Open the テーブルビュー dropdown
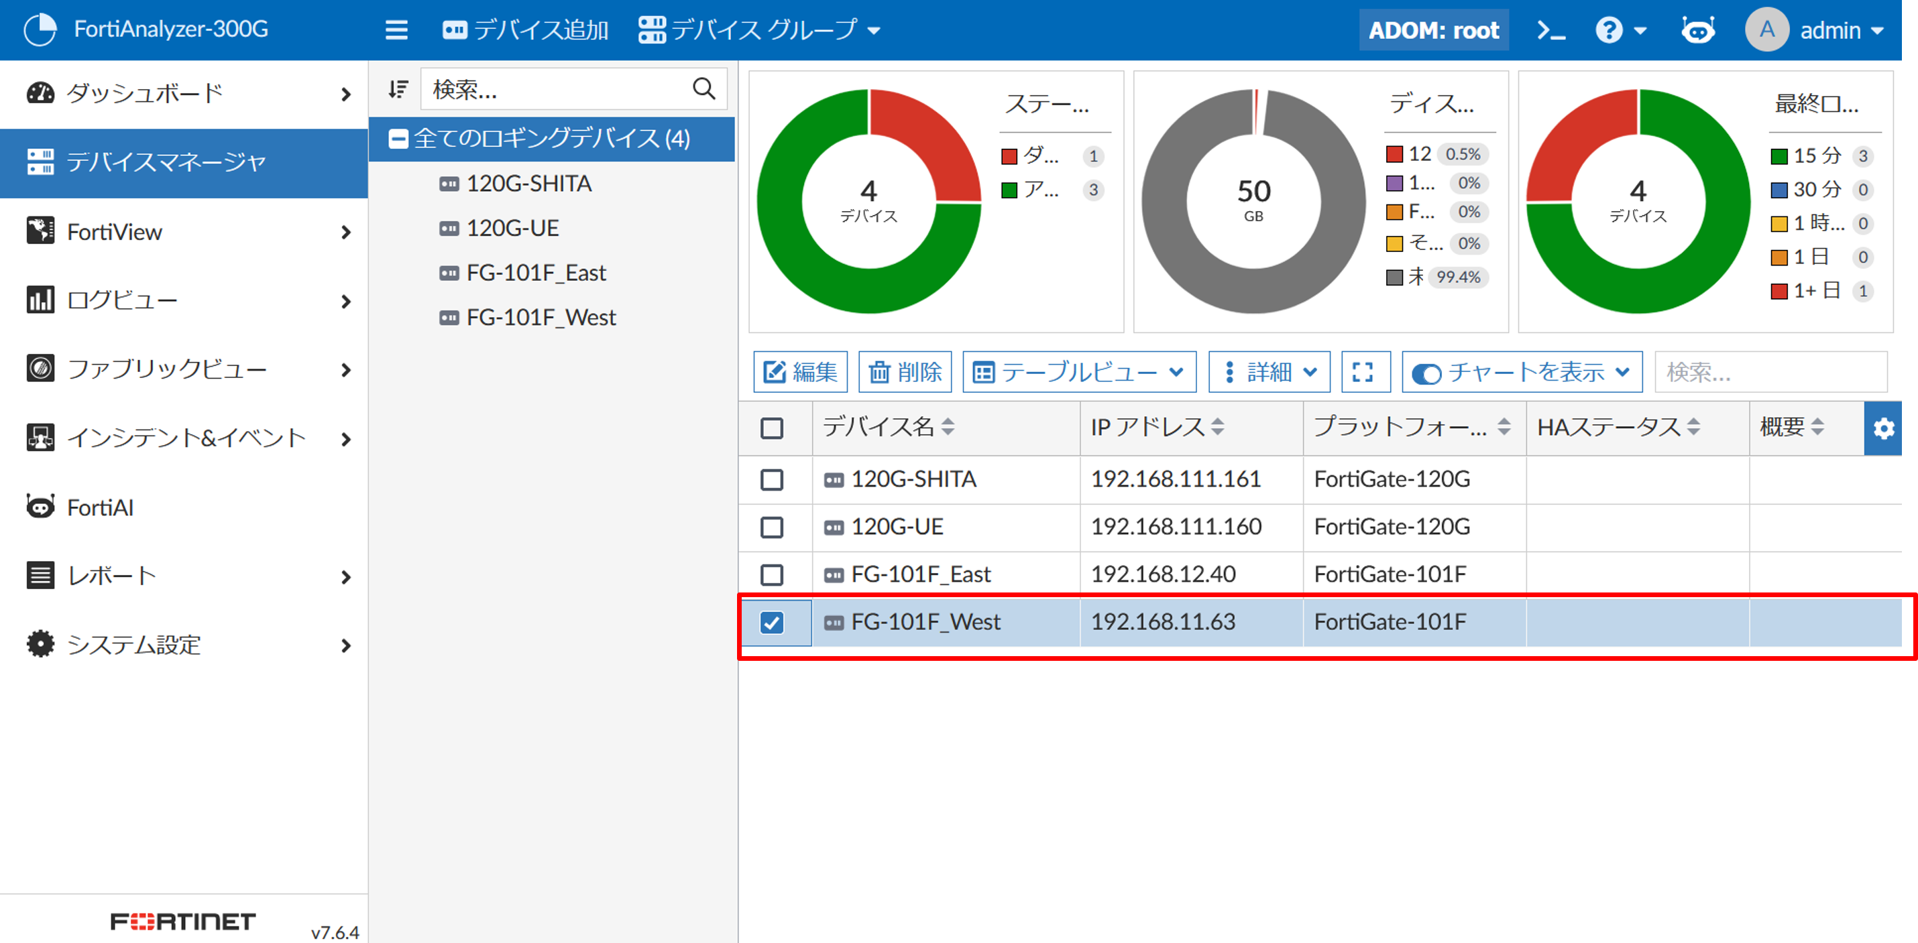The width and height of the screenshot is (1918, 943). 1079,372
